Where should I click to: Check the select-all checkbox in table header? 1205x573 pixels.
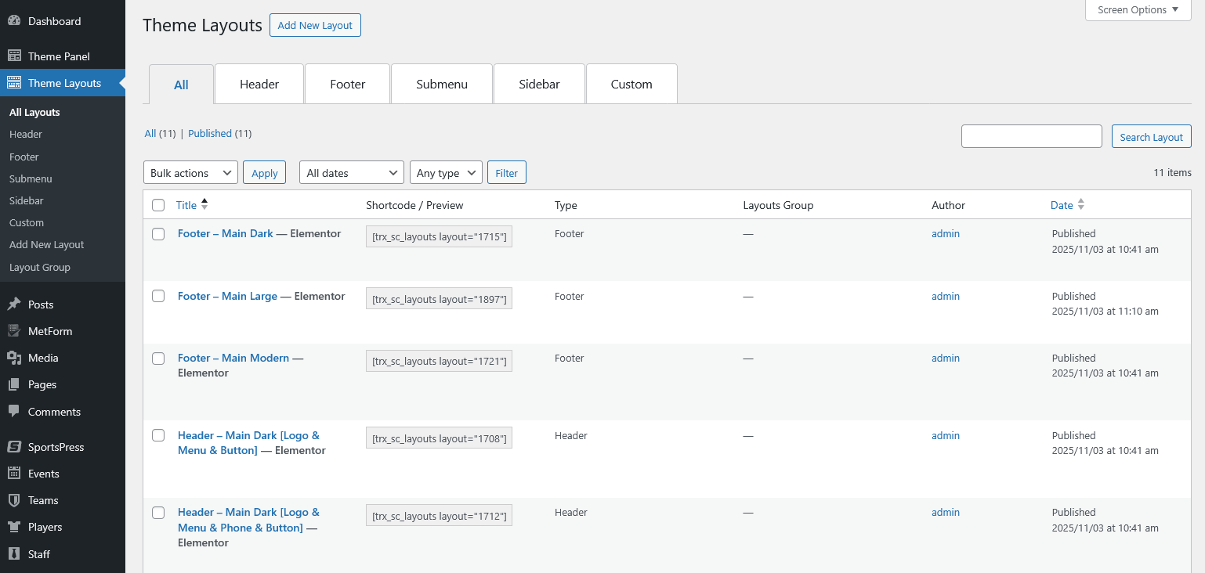coord(158,205)
